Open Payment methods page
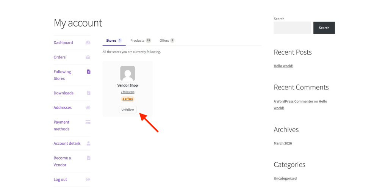Image resolution: width=388 pixels, height=193 pixels. pyautogui.click(x=62, y=126)
